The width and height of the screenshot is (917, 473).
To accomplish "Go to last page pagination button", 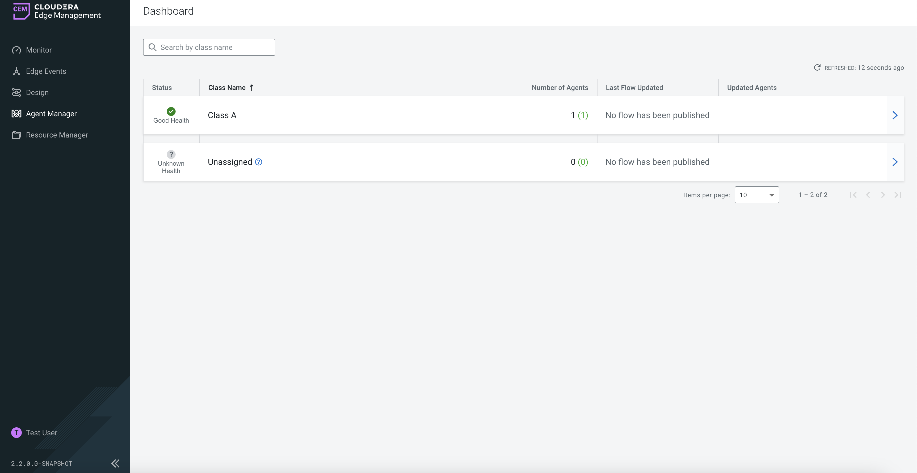I will (x=898, y=195).
